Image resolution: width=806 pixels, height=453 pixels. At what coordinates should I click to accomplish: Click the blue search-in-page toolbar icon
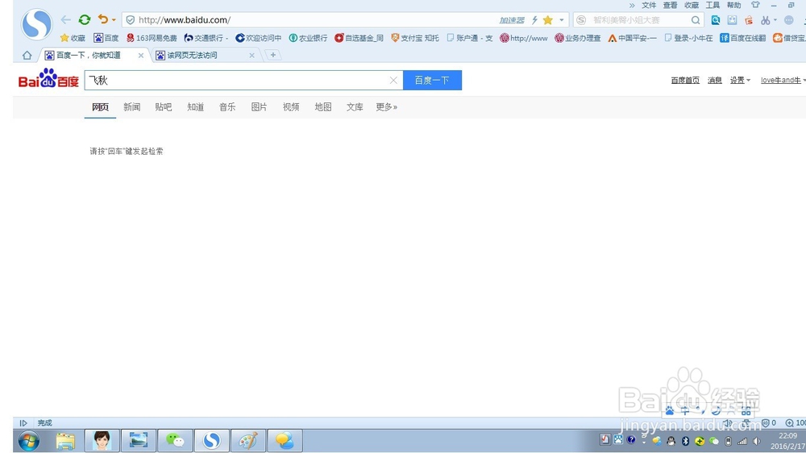coord(716,20)
